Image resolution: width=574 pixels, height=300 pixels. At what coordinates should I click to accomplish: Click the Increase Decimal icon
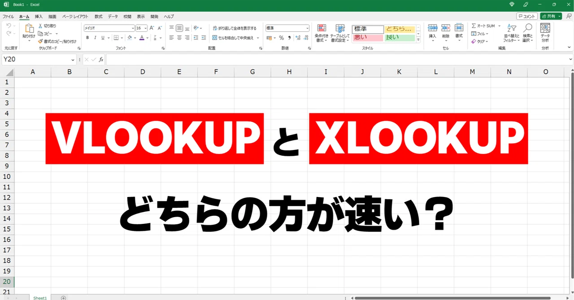[x=298, y=38]
